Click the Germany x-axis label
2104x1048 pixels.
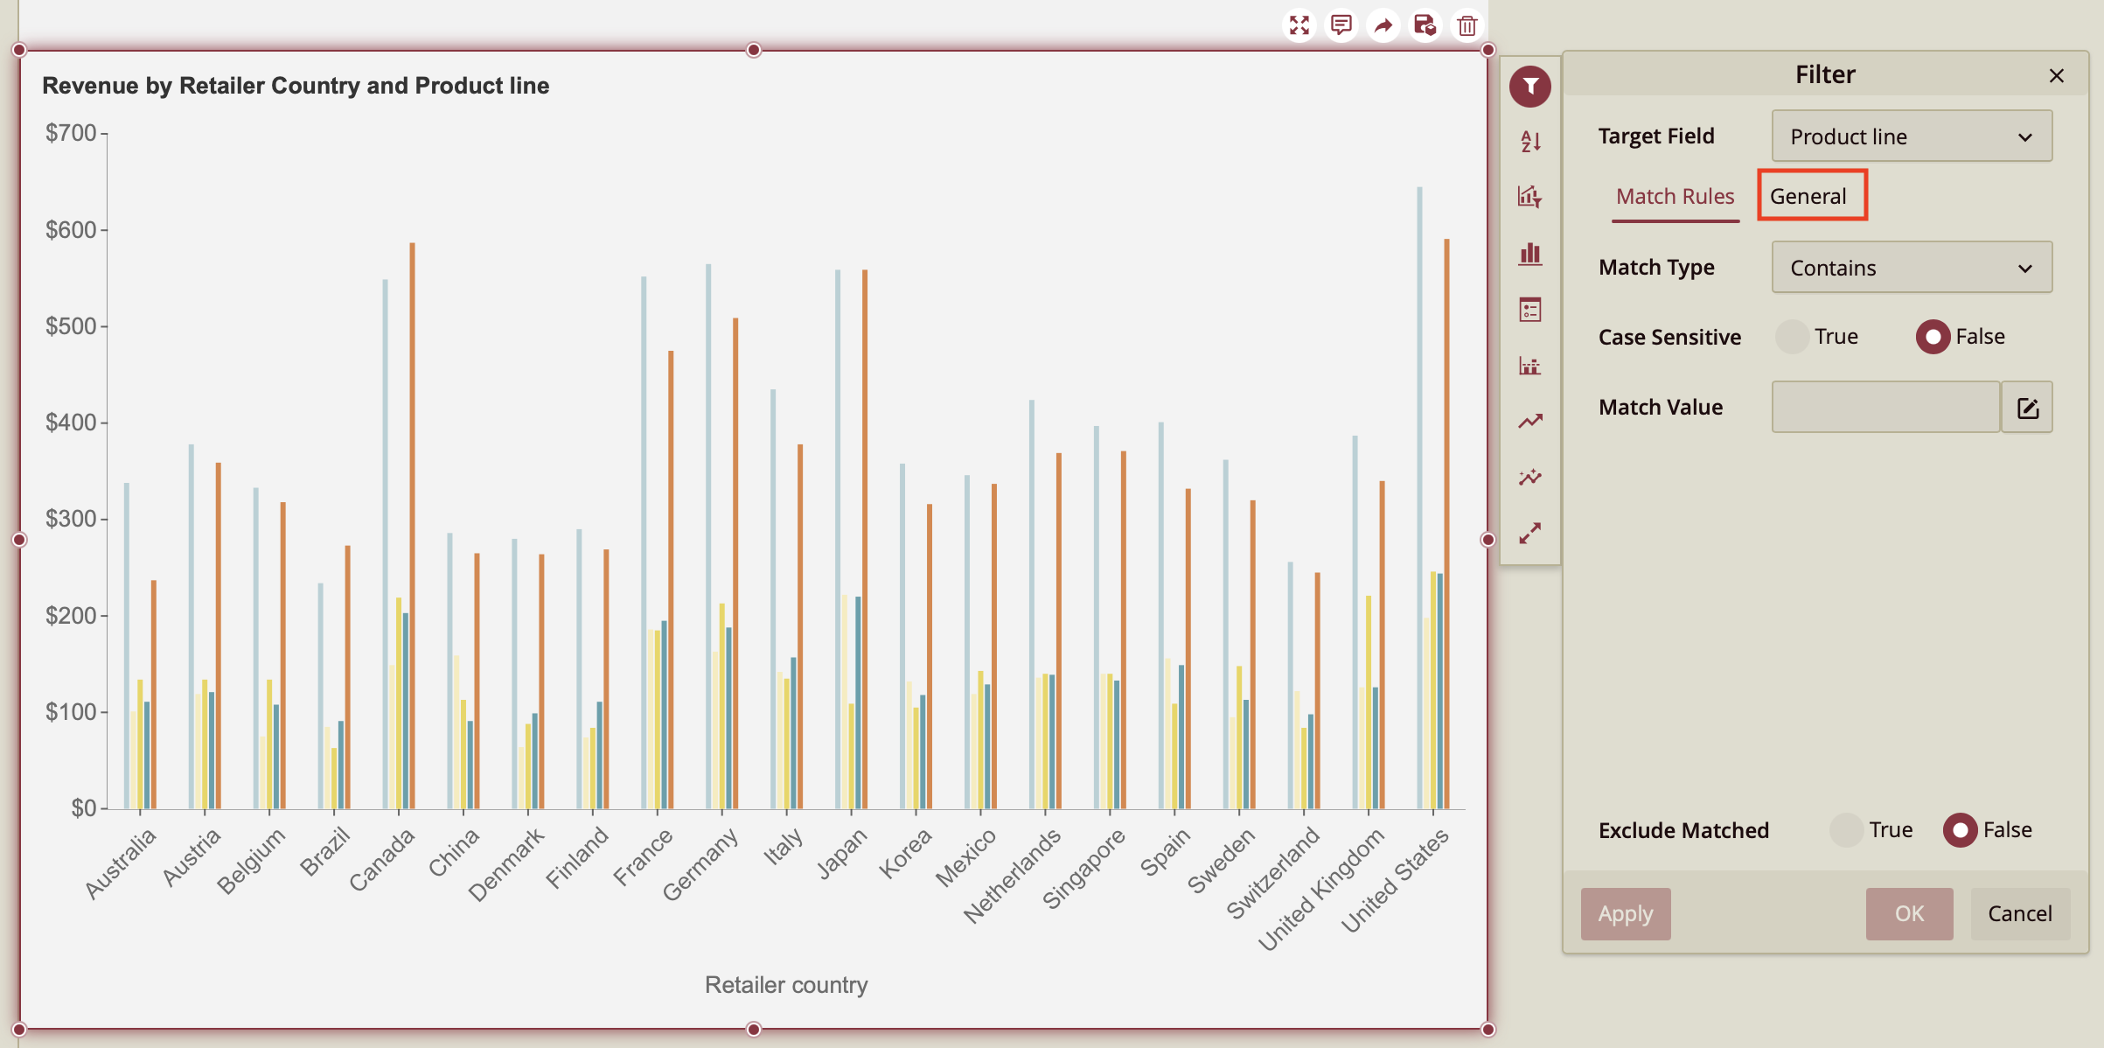pyautogui.click(x=700, y=865)
